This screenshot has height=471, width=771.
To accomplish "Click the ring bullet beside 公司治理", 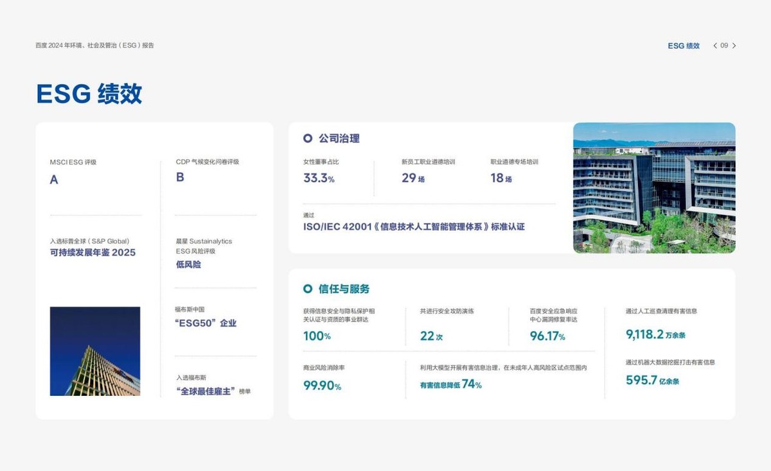I will 308,138.
